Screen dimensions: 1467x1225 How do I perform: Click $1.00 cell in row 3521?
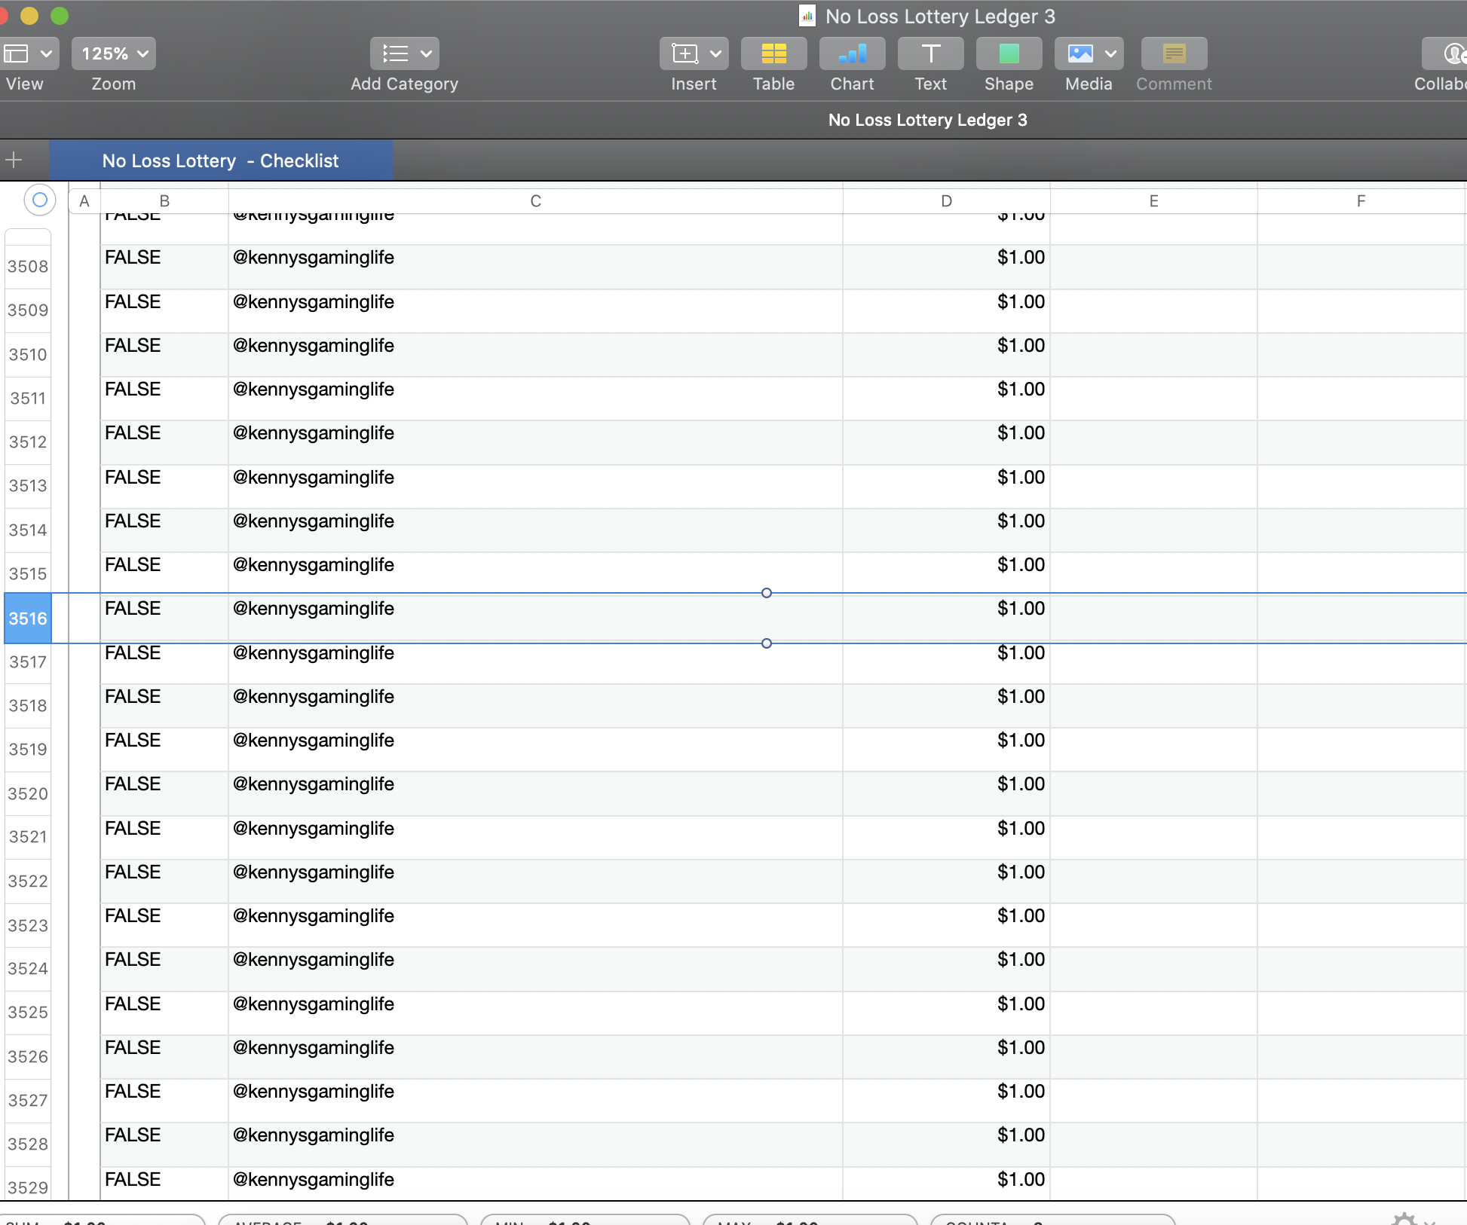pos(946,838)
